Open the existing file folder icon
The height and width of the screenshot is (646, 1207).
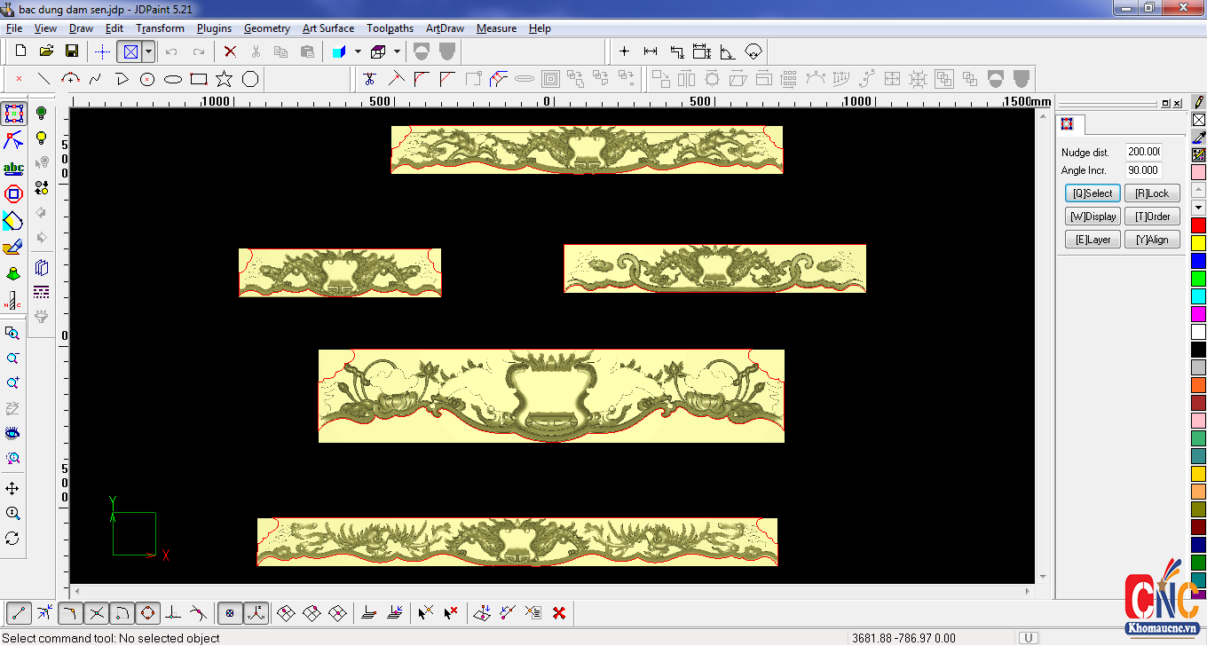pos(46,51)
